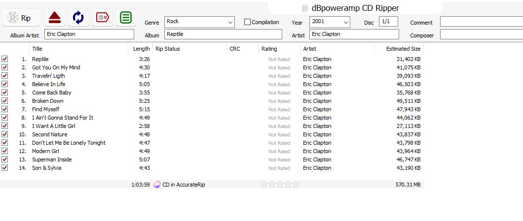Click into the empty Comment field
Viewport: 523px width, 221px height.
tap(481, 22)
